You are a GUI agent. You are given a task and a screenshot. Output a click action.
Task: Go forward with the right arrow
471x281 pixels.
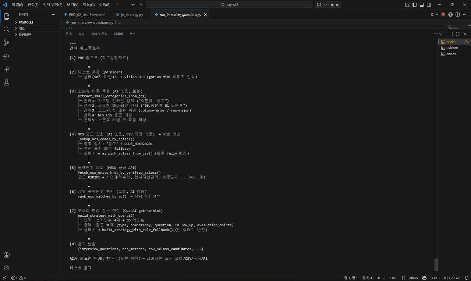pos(141,5)
